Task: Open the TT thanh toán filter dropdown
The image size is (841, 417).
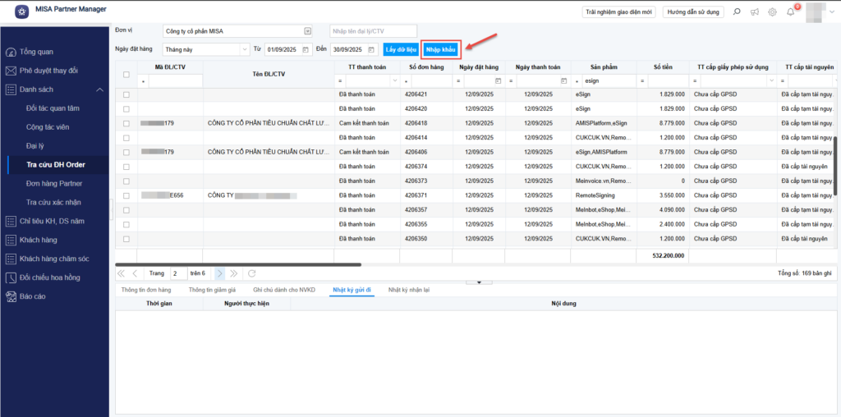Action: (395, 81)
